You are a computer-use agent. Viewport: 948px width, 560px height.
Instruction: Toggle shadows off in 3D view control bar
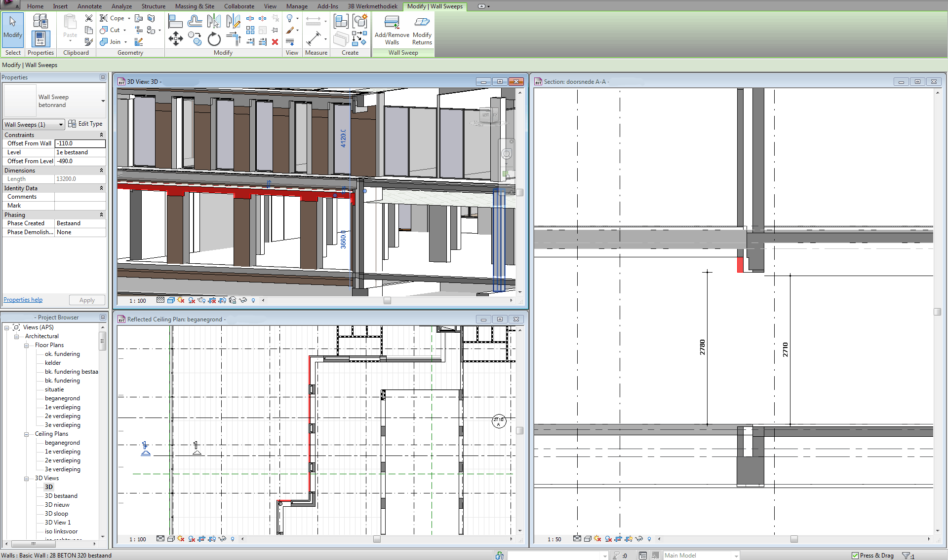(192, 300)
